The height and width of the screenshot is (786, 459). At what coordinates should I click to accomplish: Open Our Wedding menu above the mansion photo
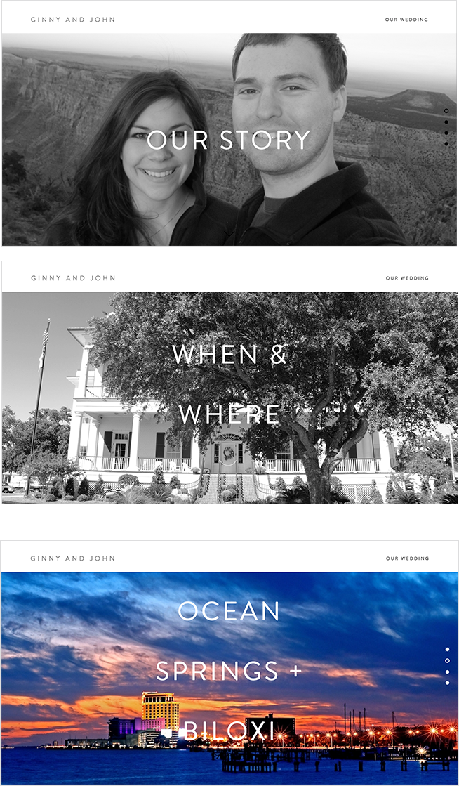point(407,277)
